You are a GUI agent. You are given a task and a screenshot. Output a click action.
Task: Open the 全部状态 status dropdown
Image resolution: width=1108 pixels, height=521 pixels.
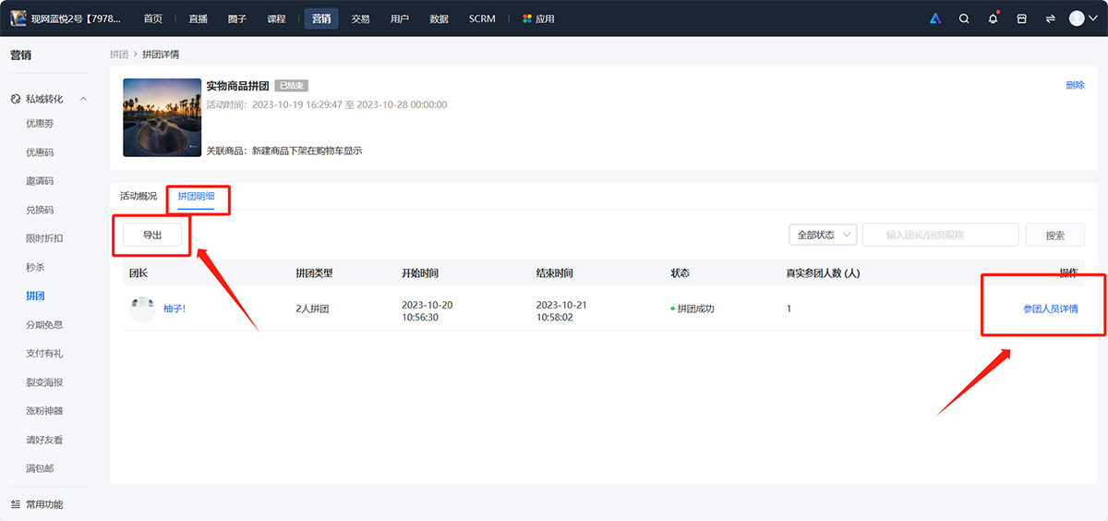(823, 235)
